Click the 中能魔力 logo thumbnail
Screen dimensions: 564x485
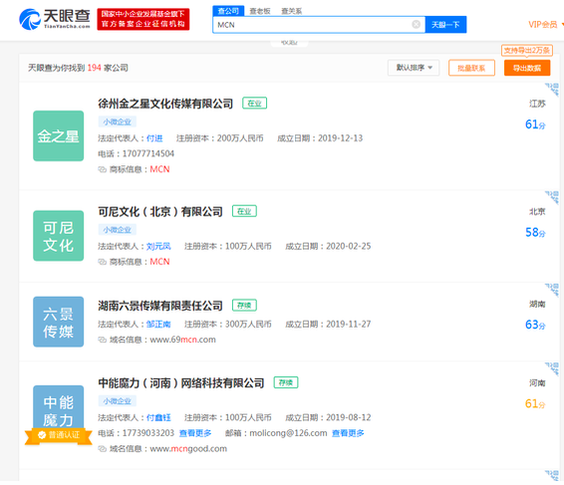click(x=58, y=407)
